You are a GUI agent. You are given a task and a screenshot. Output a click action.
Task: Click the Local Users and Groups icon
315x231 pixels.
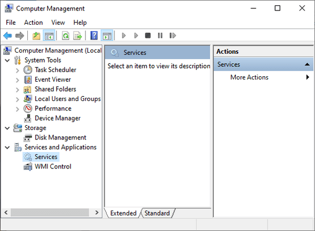pos(27,99)
